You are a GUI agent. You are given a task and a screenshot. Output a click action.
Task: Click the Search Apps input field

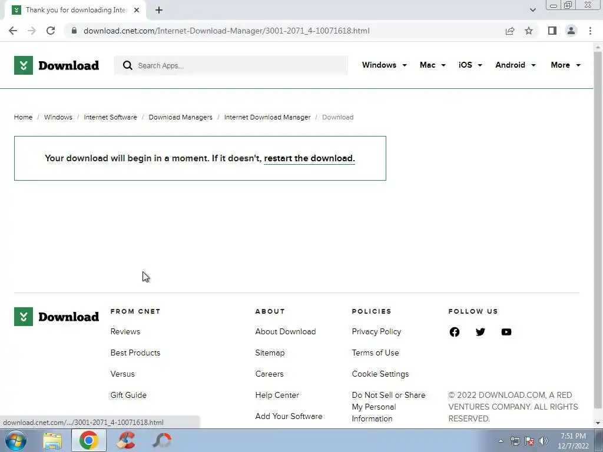pos(231,65)
